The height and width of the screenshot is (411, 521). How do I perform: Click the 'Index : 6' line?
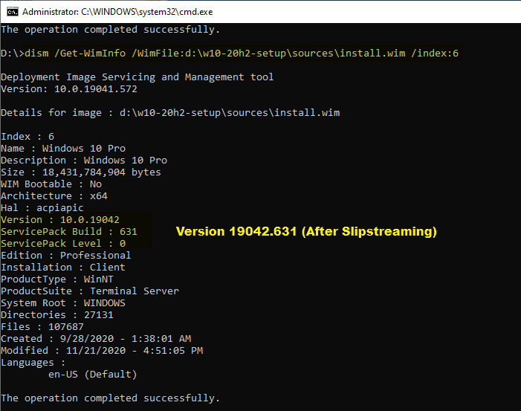coord(27,137)
